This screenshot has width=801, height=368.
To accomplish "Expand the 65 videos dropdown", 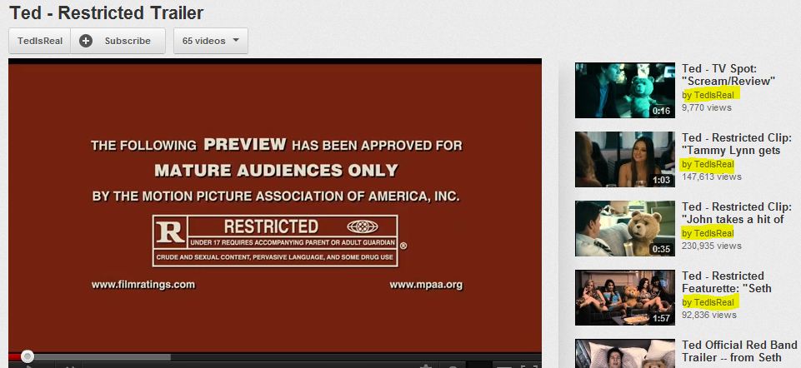I will pos(211,41).
